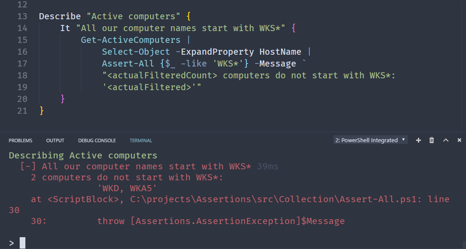Kill the terminal with trash icon
The image size is (466, 249).
[x=432, y=140]
